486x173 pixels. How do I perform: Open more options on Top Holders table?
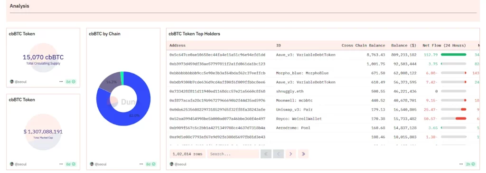coord(461,164)
